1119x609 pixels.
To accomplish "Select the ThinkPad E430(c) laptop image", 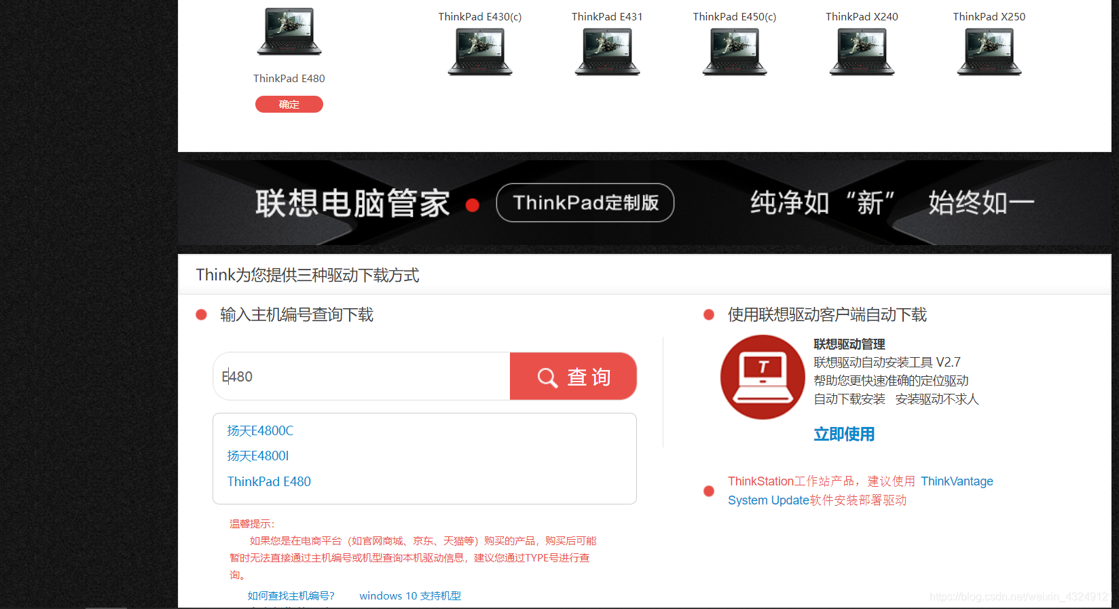I will coord(480,52).
